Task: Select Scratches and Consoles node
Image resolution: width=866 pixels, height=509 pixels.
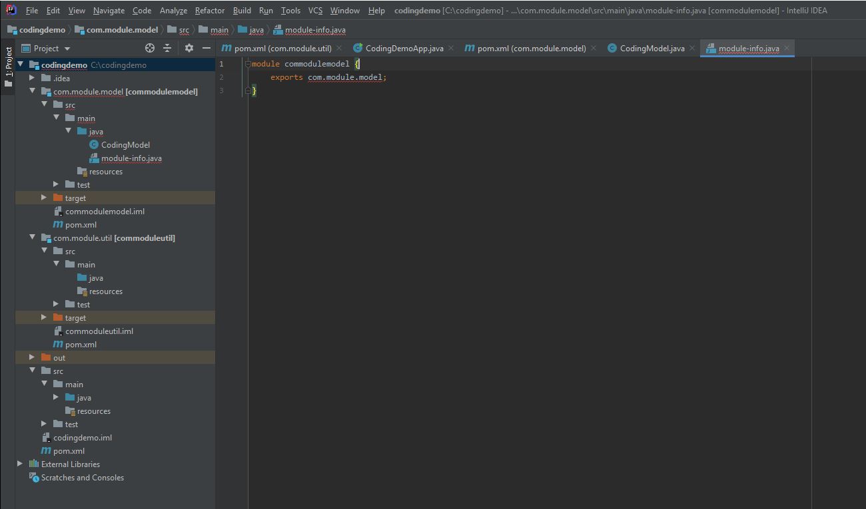Action: 77,477
